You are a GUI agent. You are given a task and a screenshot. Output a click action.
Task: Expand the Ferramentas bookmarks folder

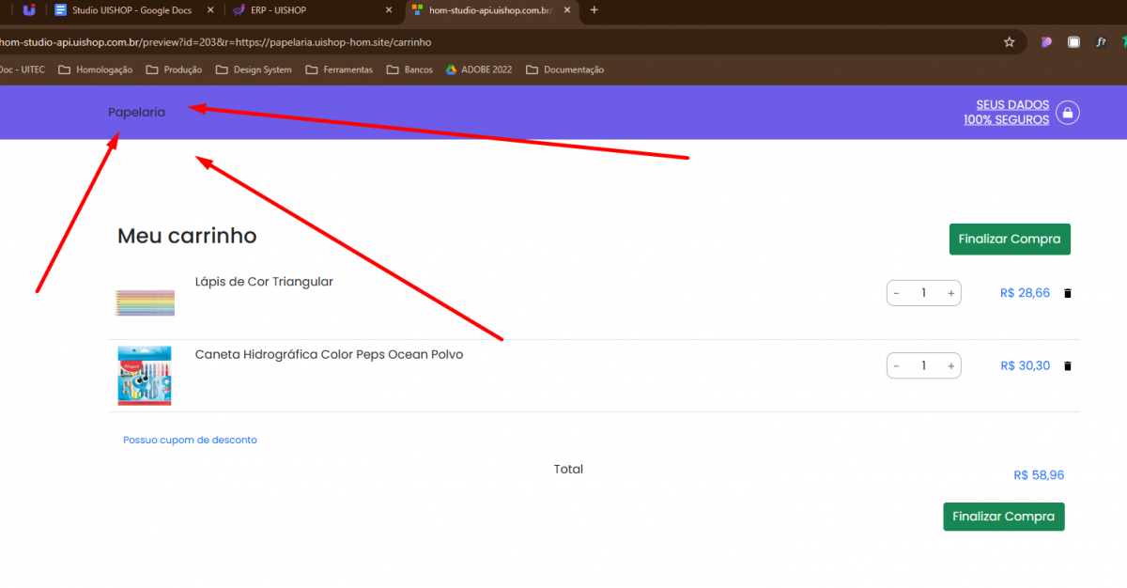click(339, 70)
